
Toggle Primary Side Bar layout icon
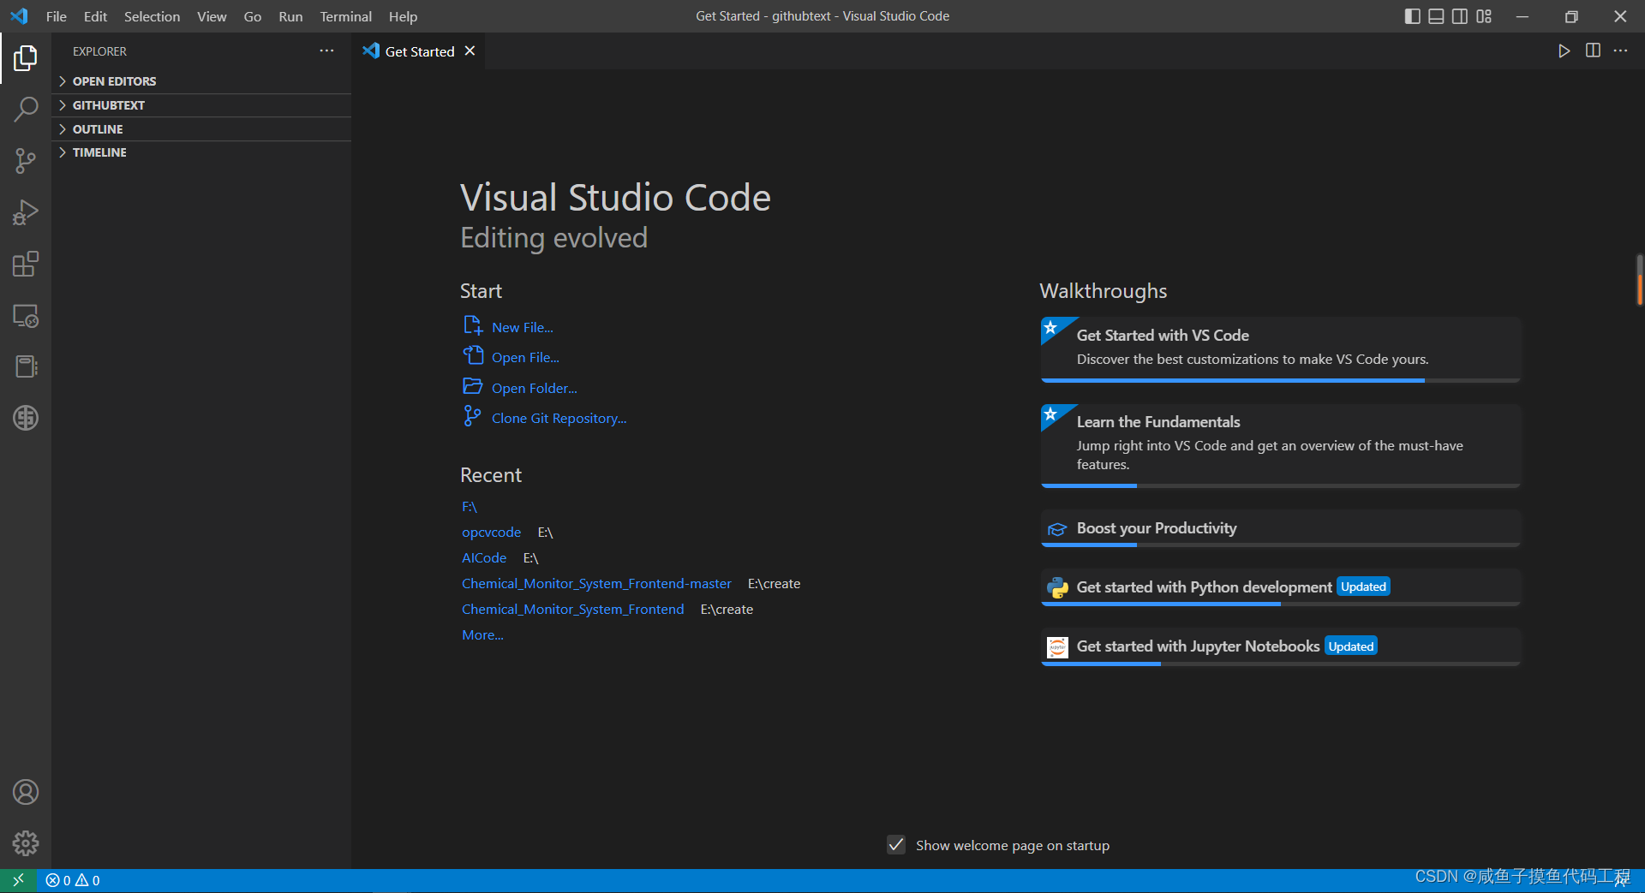(x=1412, y=16)
